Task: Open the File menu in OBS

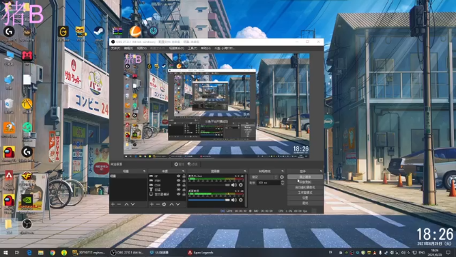Action: (115, 49)
